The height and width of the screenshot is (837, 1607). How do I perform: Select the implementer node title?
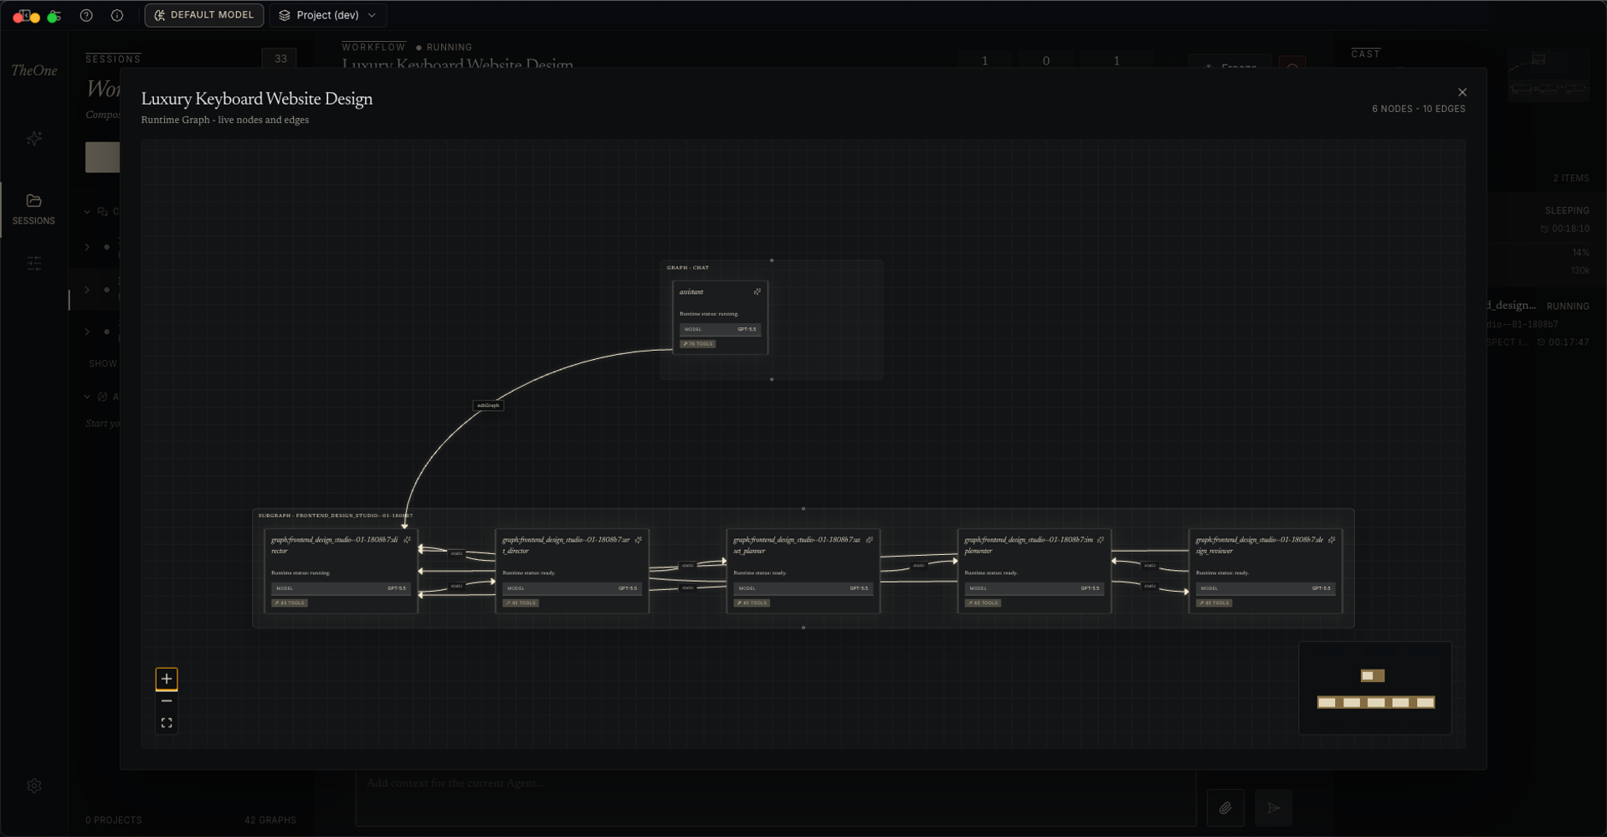pyautogui.click(x=1029, y=545)
